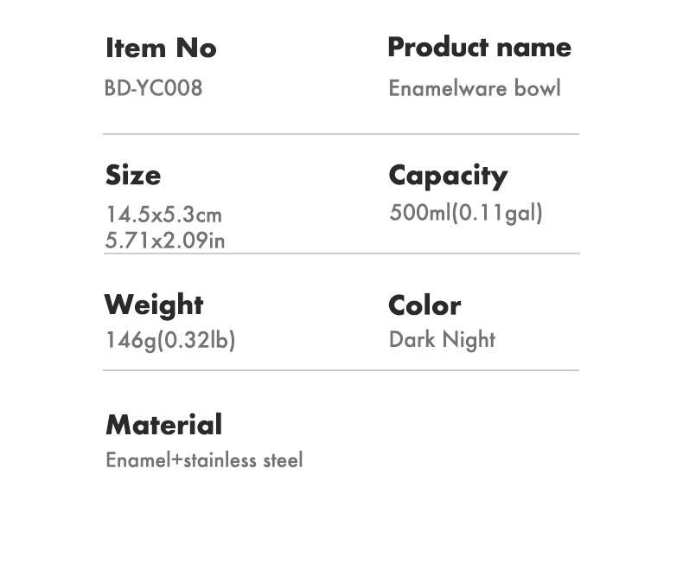Click the divider line below Item No
683x571 pixels.
(341, 134)
